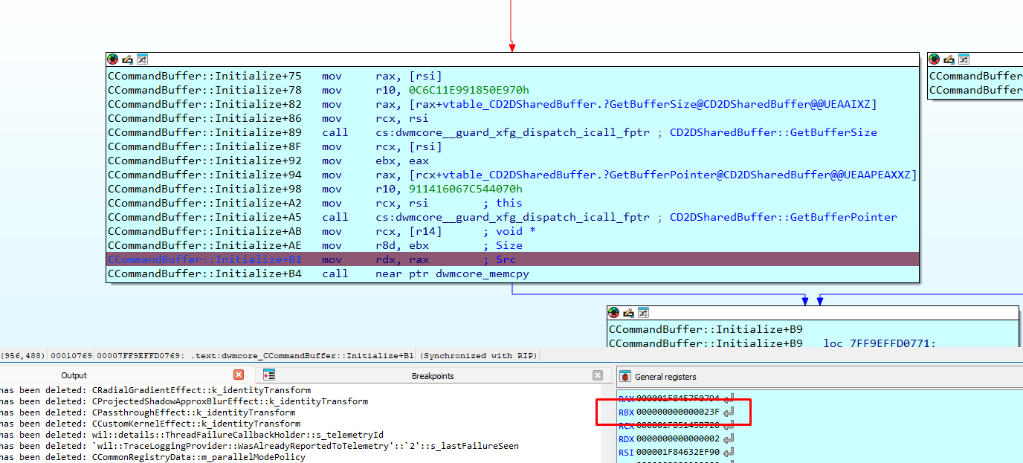Select the 'mov r8d, ebx ; Size' line
Screen dimensions: 1023x463
512,245
